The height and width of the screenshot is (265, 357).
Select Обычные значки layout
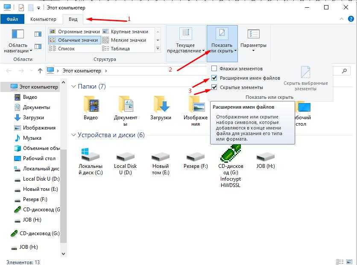click(75, 40)
